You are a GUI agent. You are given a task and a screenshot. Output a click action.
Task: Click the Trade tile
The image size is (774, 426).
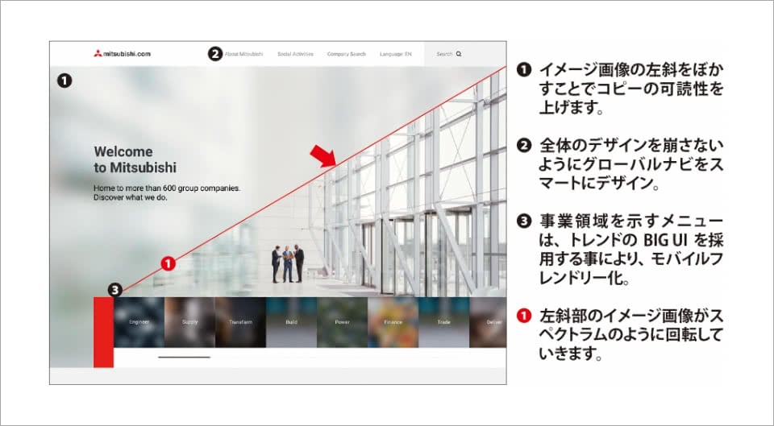(443, 322)
